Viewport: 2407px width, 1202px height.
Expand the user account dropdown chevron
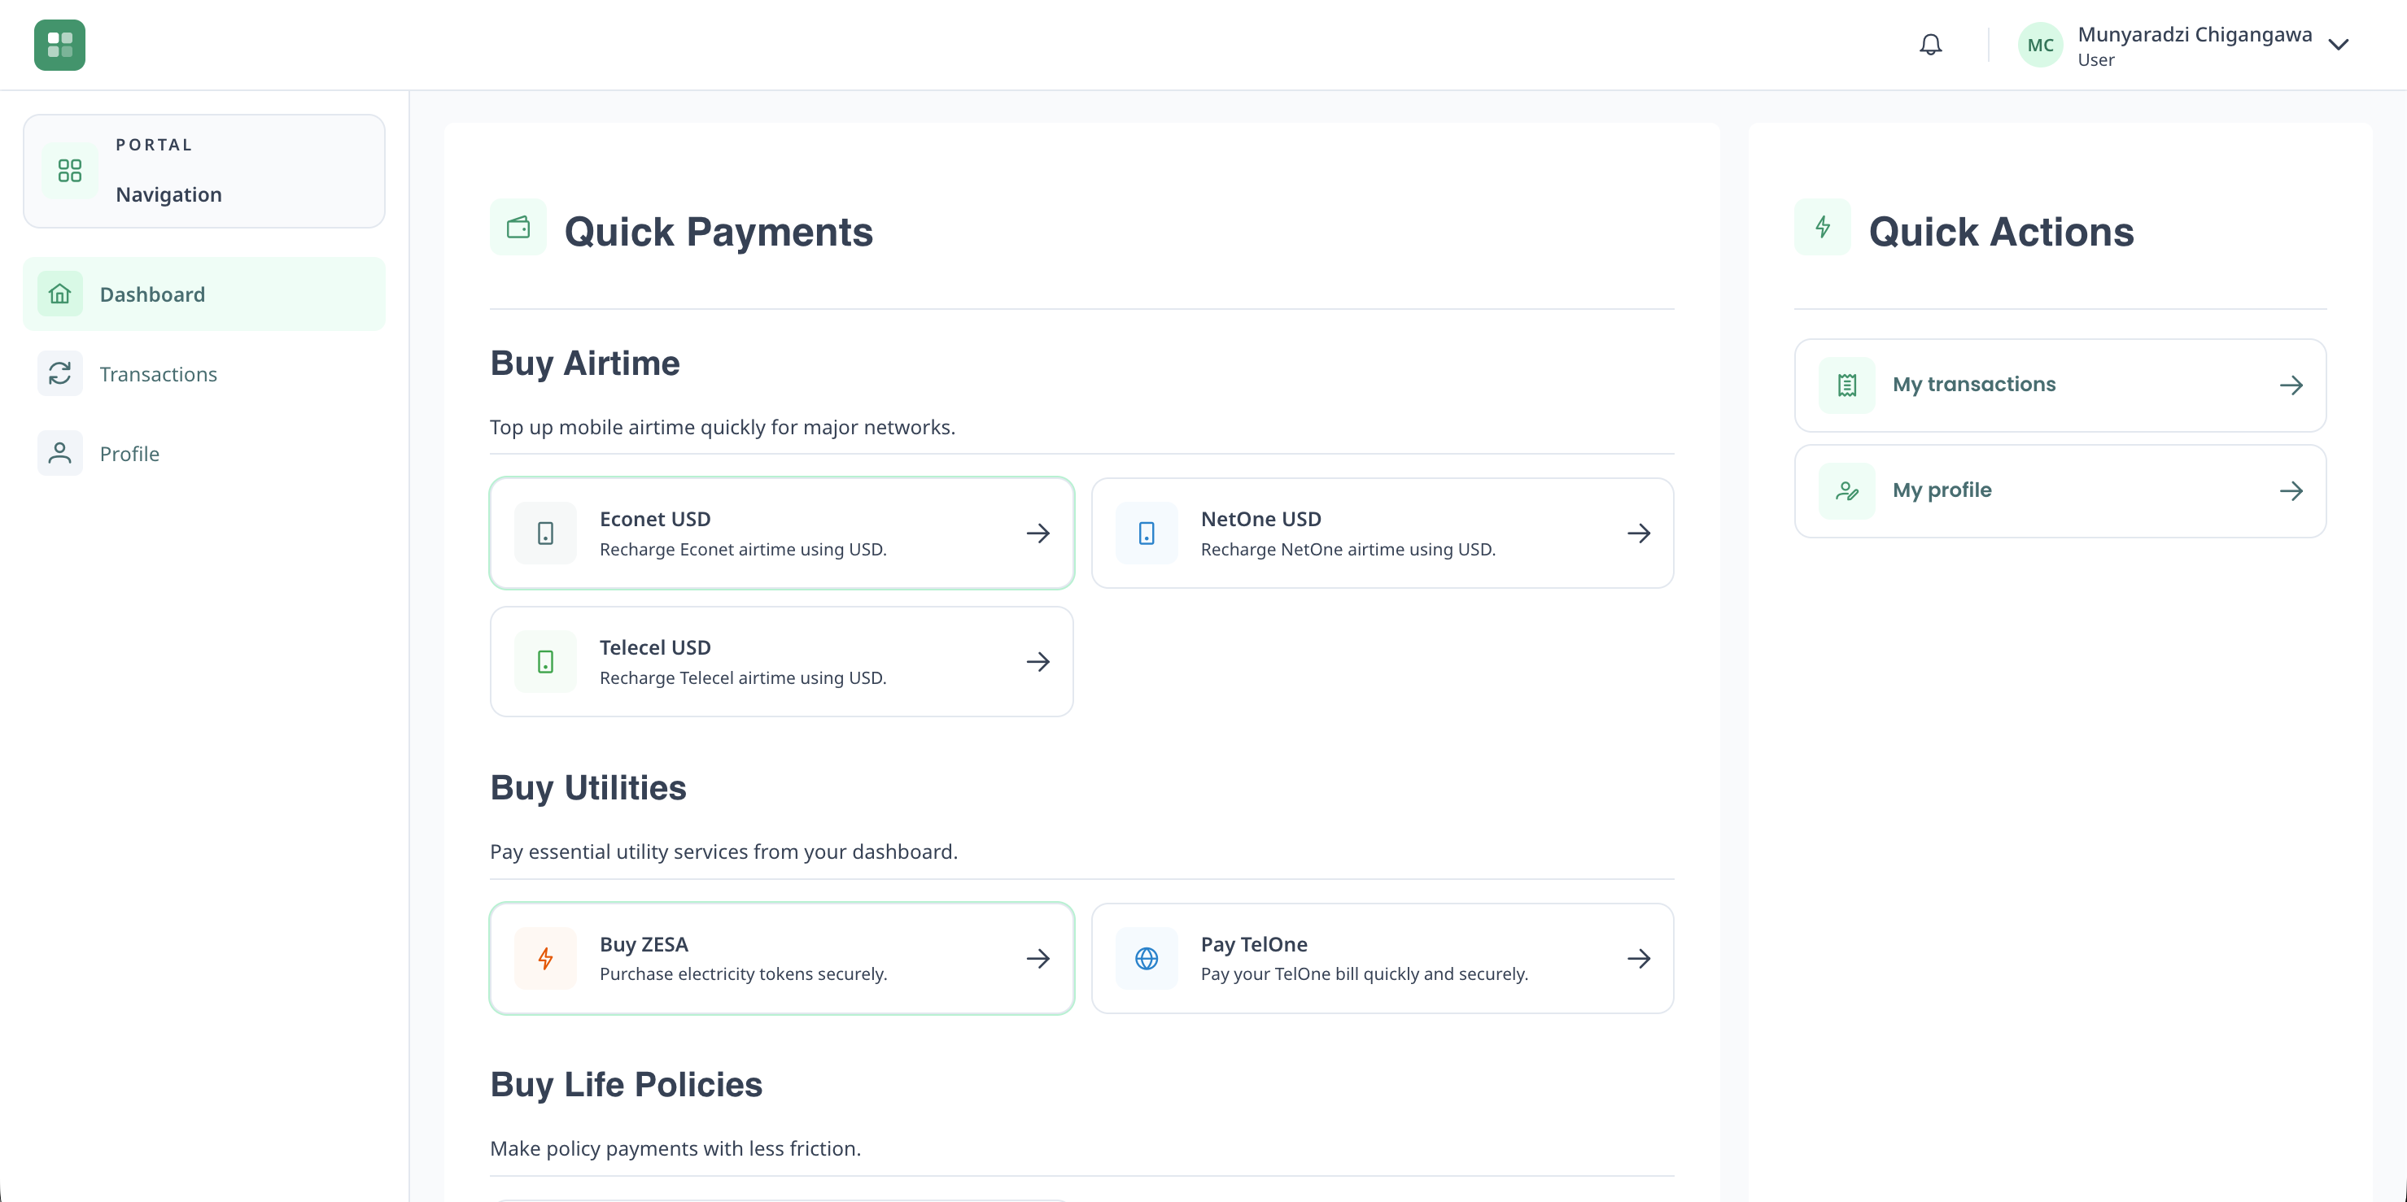click(2338, 45)
